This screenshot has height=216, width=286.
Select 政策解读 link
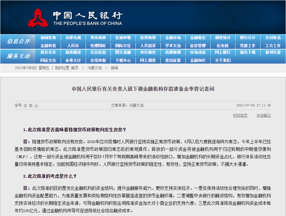tap(73, 52)
